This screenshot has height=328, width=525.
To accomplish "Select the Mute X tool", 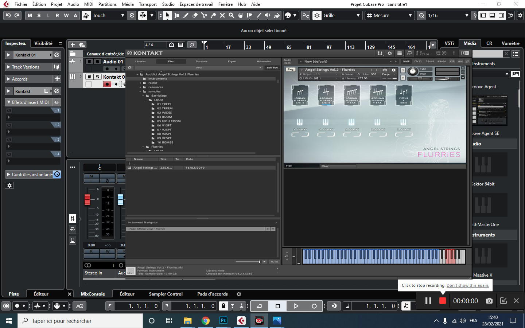I will pyautogui.click(x=222, y=15).
